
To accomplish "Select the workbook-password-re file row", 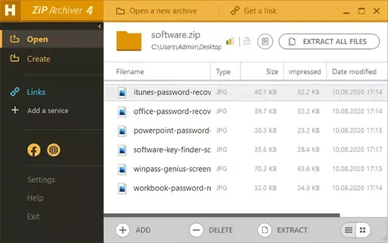I will tap(246, 188).
